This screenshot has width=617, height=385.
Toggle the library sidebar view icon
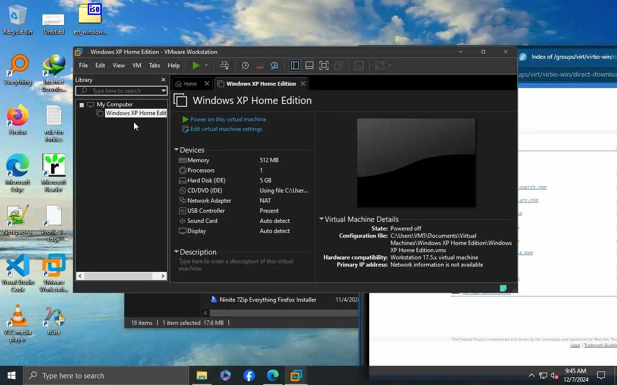(x=295, y=65)
